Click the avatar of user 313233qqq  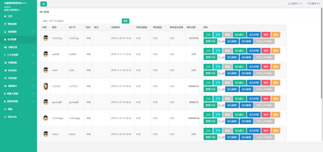coord(45,118)
